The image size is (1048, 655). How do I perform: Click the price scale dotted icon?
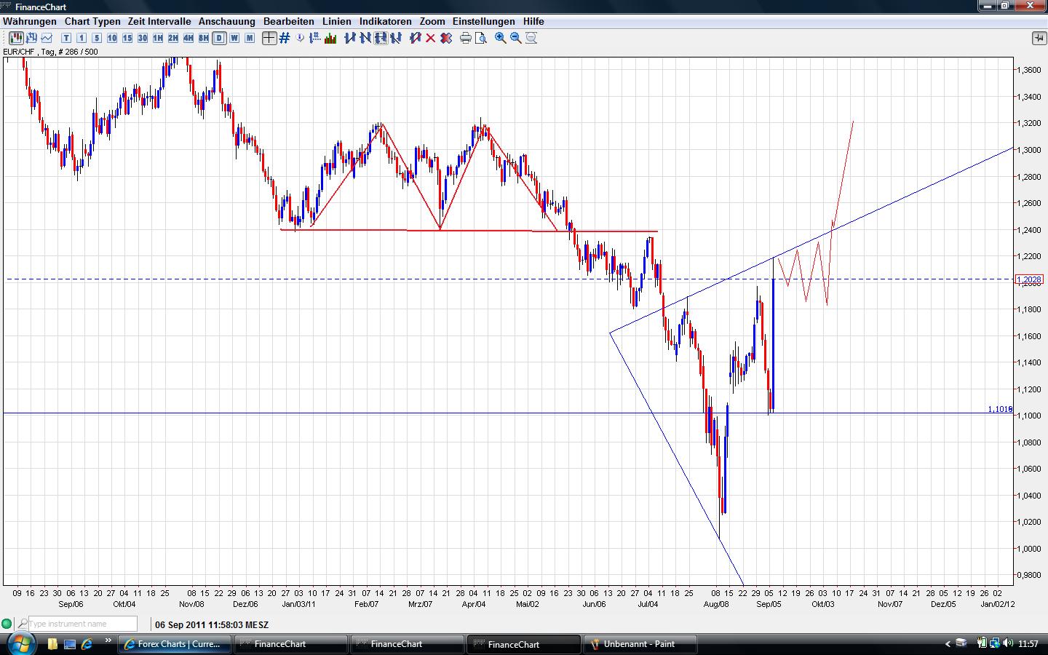[x=315, y=38]
